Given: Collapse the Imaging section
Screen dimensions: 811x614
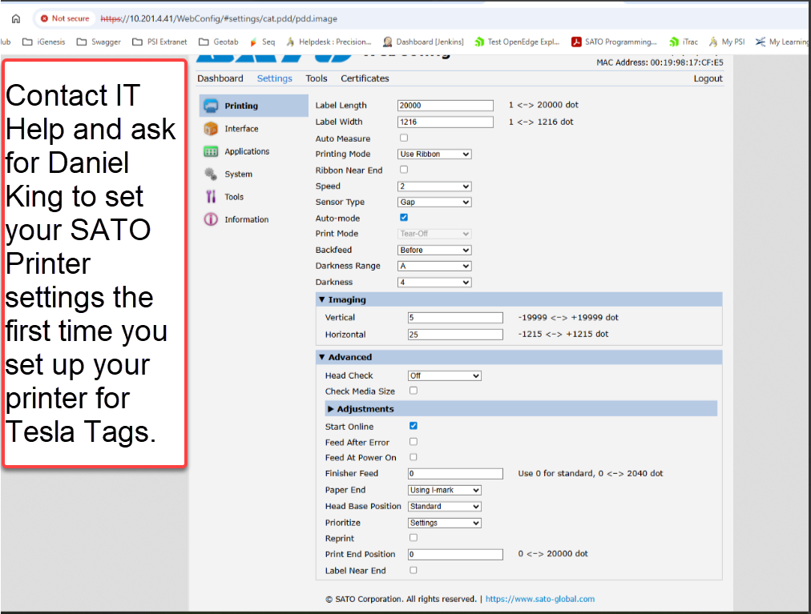Looking at the screenshot, I should [x=518, y=299].
